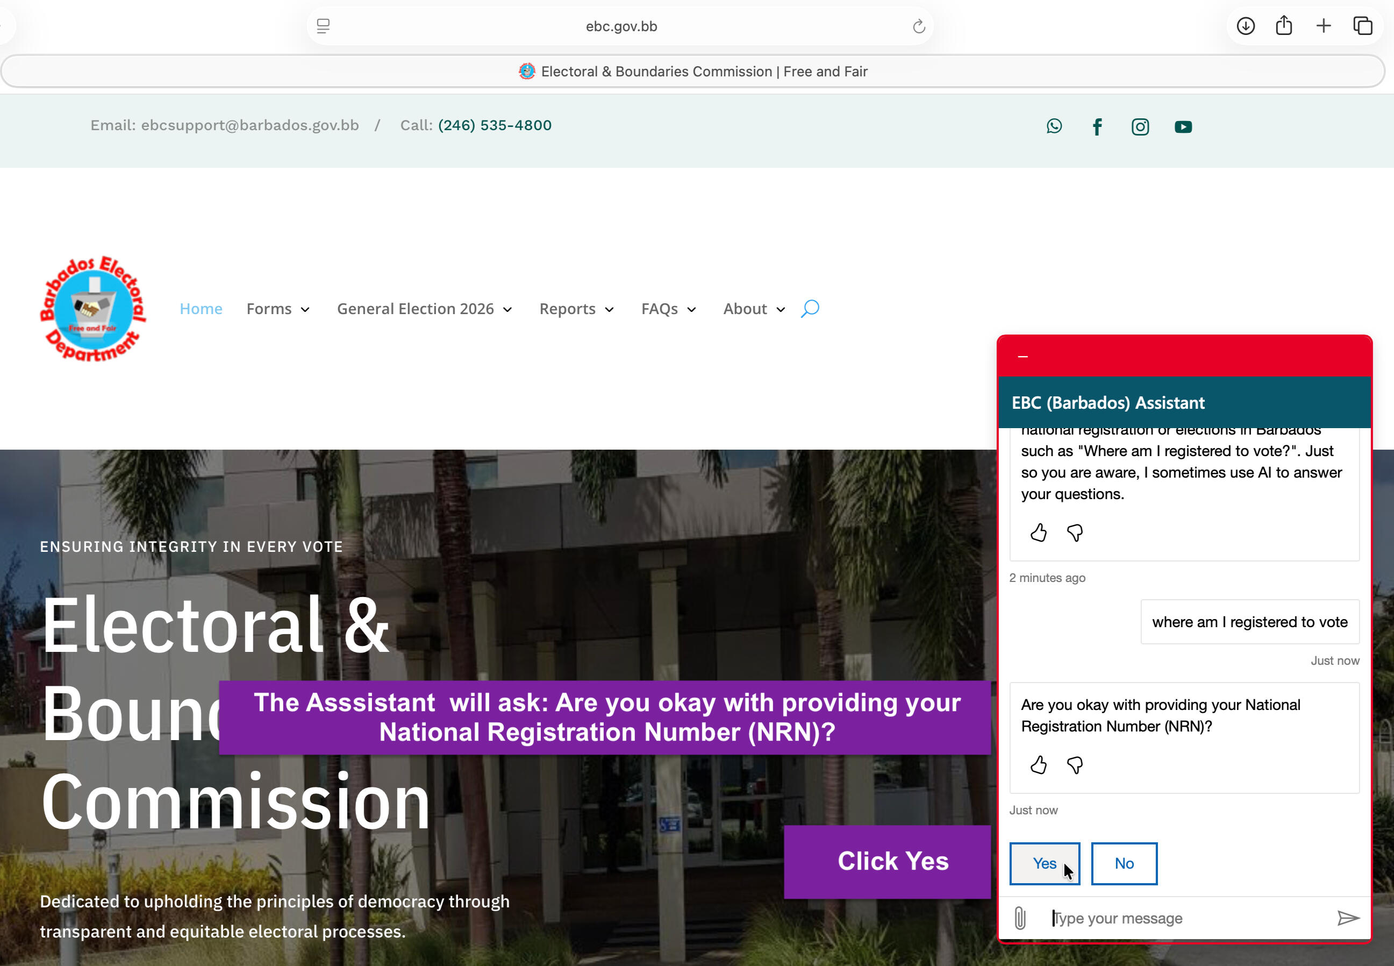Send chat message with arrow icon
This screenshot has height=966, width=1394.
coord(1347,918)
